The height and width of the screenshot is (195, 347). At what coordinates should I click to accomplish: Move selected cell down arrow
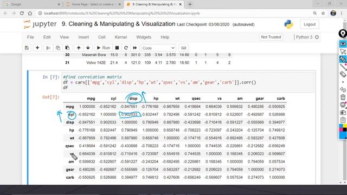88,48
